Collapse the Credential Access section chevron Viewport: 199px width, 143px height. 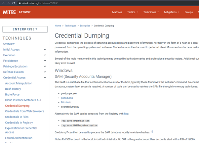[x=45, y=77]
